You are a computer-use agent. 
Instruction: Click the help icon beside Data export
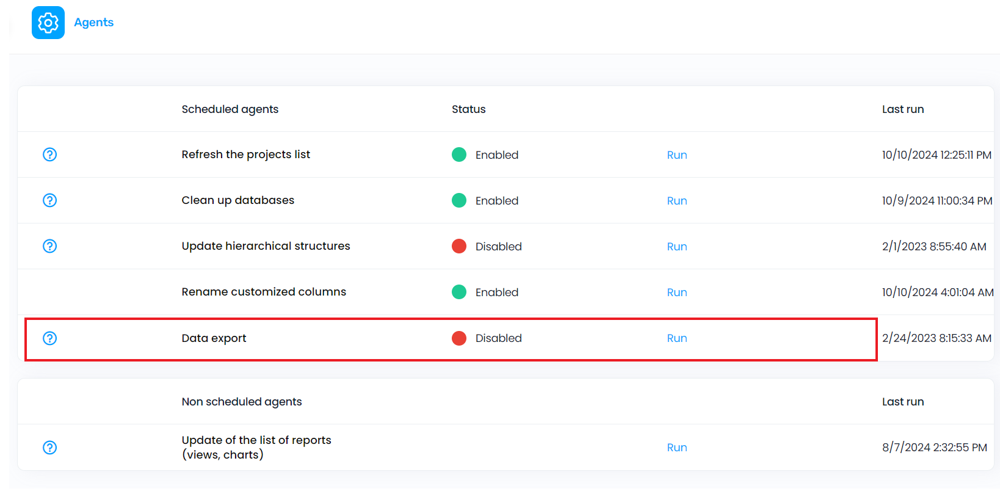tap(50, 338)
